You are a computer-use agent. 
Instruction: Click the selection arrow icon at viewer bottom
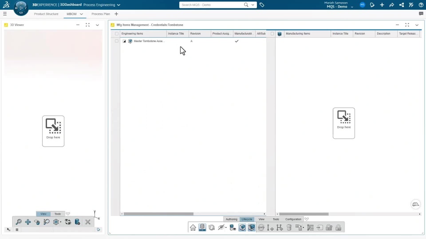coord(8,230)
